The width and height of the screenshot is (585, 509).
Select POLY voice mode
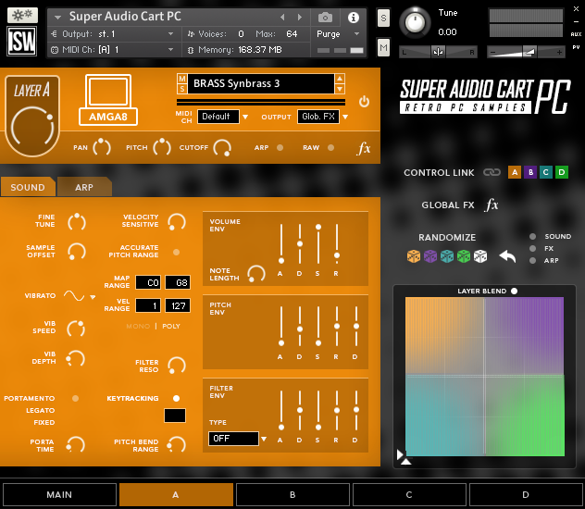[171, 327]
